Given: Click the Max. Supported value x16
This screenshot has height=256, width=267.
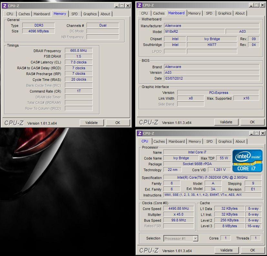Looking at the screenshot, I should point(246,98).
